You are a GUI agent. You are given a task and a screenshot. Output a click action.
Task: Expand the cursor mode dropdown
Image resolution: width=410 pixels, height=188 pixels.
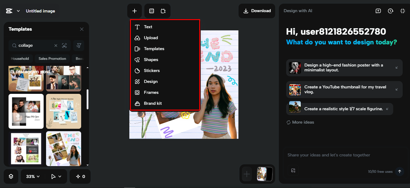(x=55, y=176)
